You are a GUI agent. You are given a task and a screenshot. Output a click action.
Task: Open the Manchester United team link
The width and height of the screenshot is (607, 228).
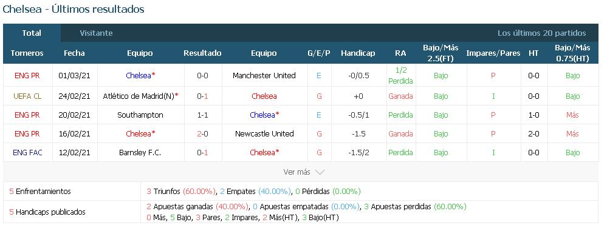(x=264, y=76)
